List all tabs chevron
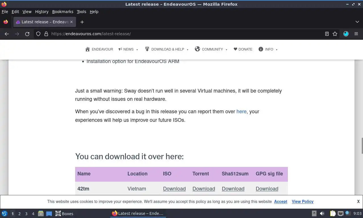This screenshot has height=218, width=363. coord(357,22)
